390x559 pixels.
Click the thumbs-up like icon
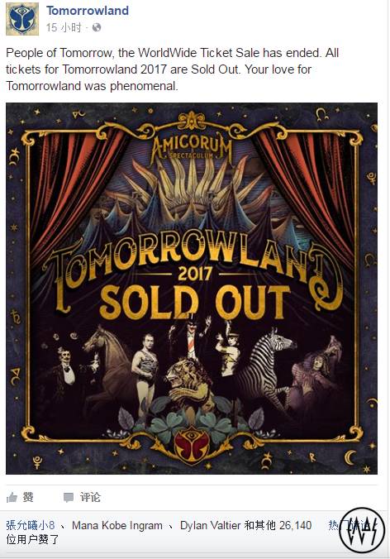[x=12, y=497]
